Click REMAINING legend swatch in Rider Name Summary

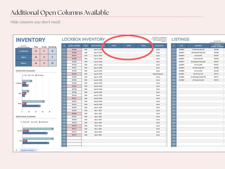(40, 122)
